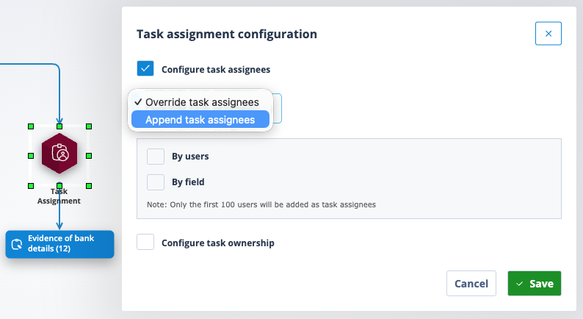583x319 pixels.
Task: Close the Task assignment configuration dialog
Action: 548,34
